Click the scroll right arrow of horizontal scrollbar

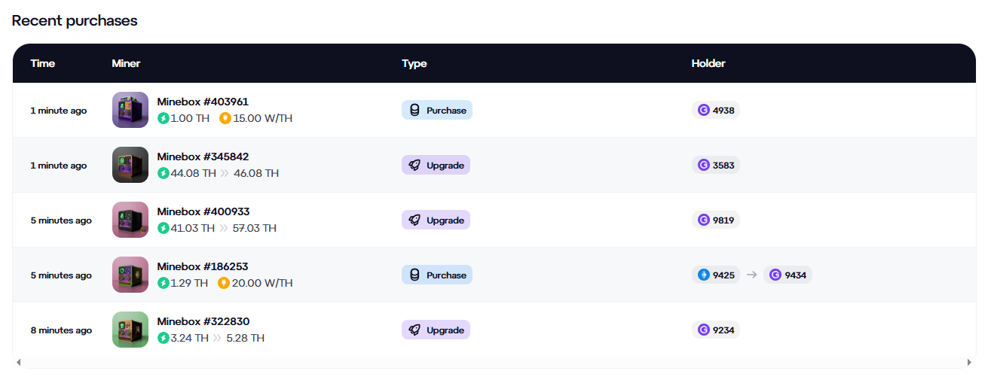tap(970, 363)
